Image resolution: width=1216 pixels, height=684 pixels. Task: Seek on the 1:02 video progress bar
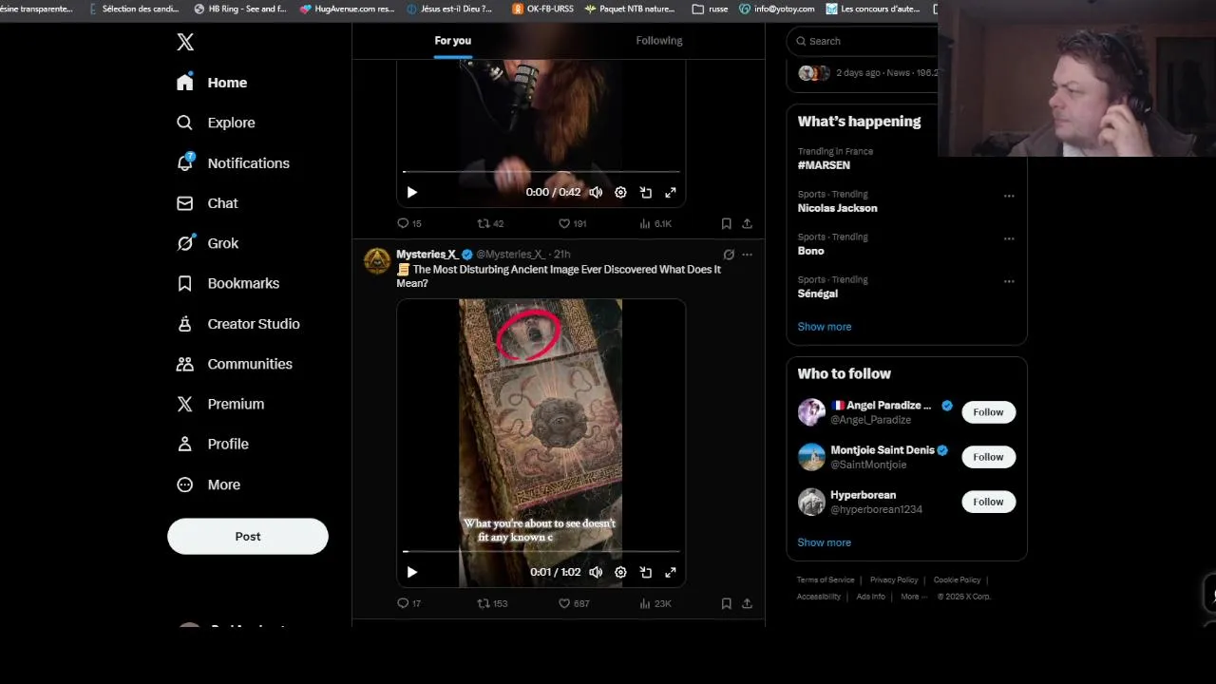click(x=541, y=551)
